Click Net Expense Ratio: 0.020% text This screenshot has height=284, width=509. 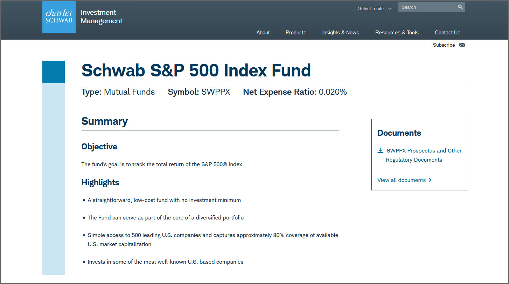click(x=295, y=92)
